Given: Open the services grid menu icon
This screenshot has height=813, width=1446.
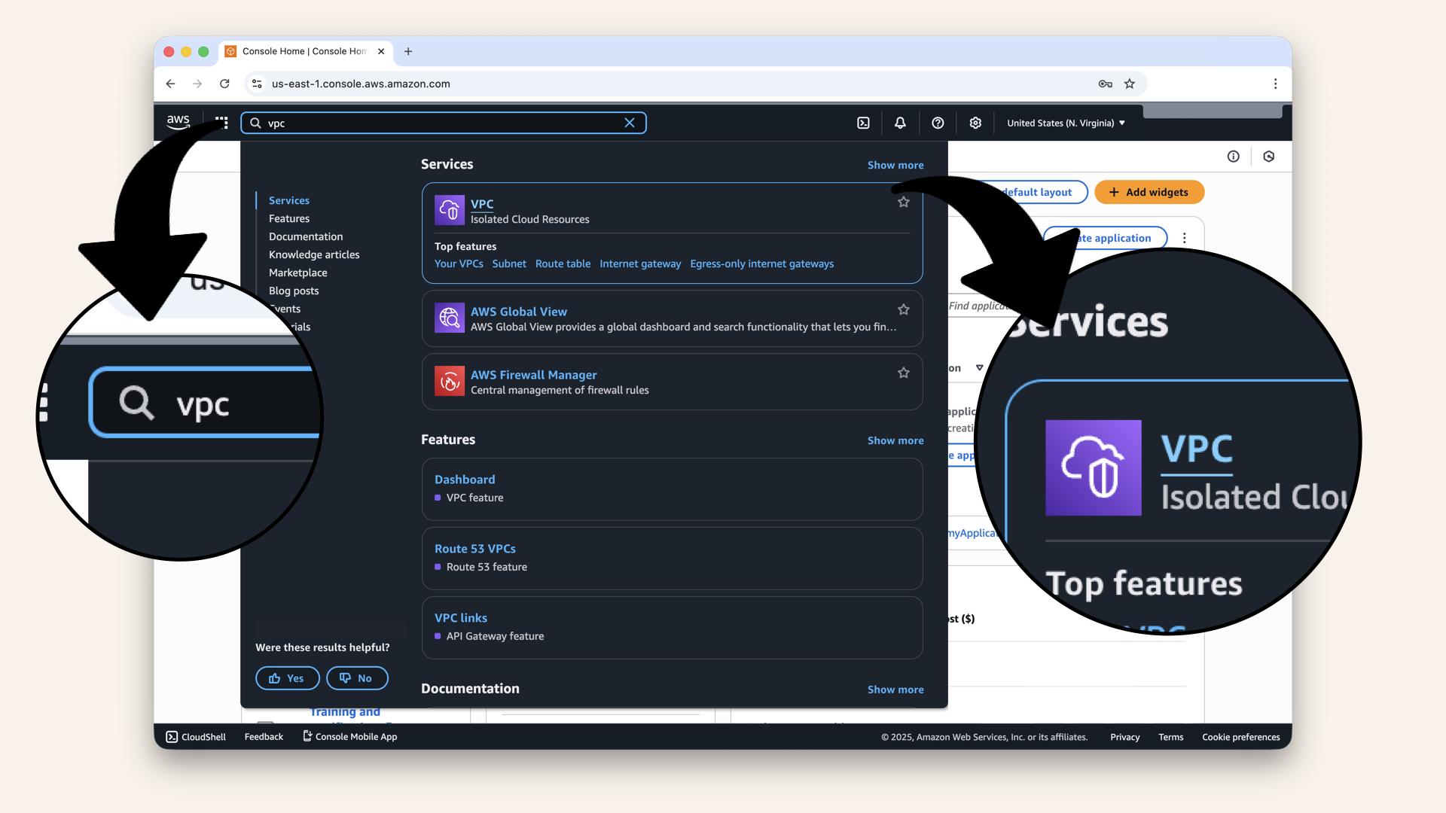Looking at the screenshot, I should pos(221,122).
